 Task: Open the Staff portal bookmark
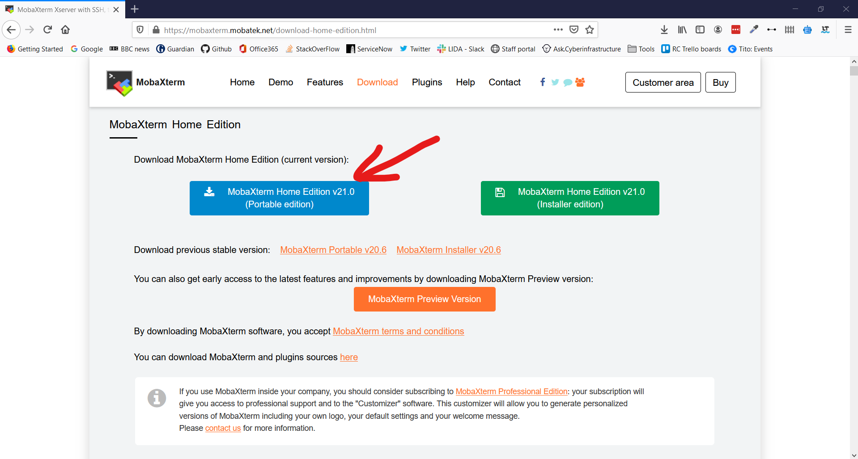(513, 49)
